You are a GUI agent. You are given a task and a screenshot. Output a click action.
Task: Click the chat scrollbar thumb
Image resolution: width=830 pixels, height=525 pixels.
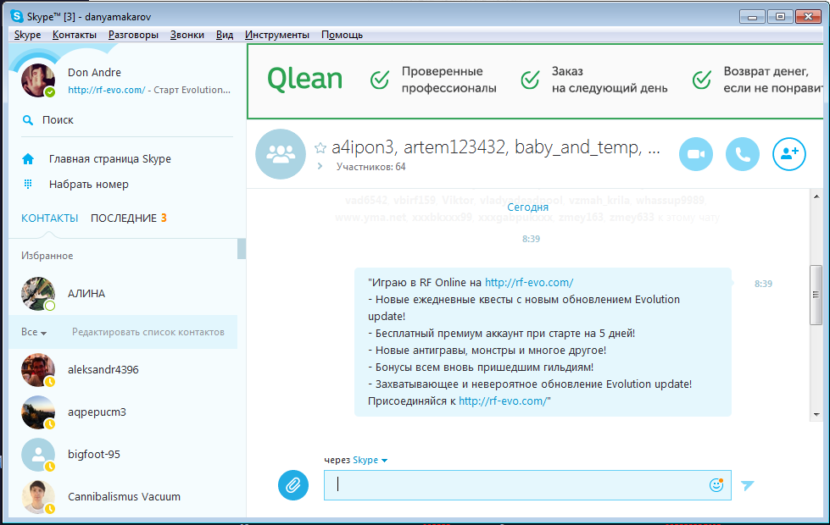click(816, 295)
